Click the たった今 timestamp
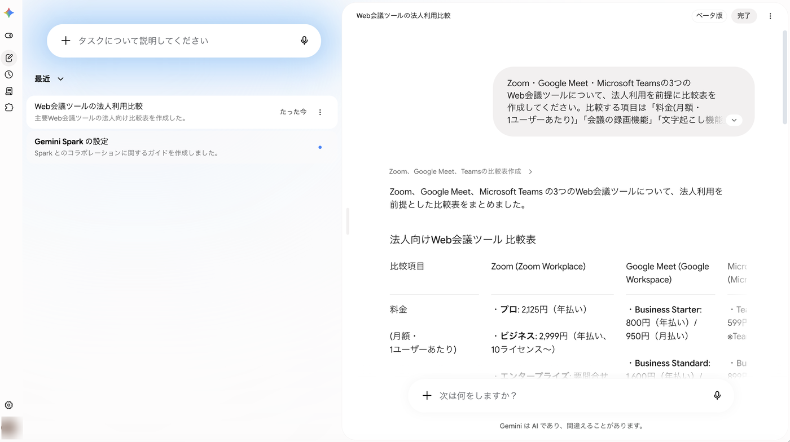790x442 pixels. coord(293,112)
